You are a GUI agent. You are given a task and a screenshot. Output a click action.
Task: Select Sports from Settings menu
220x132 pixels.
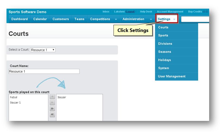(177, 36)
